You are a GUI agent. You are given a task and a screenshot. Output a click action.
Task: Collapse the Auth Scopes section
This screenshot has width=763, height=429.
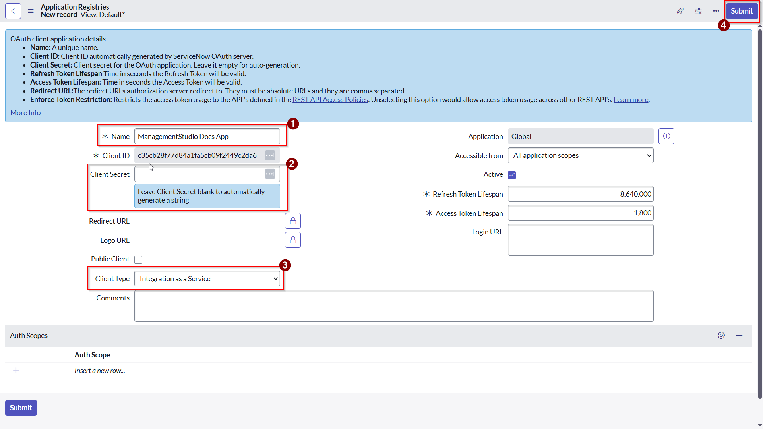[739, 336]
